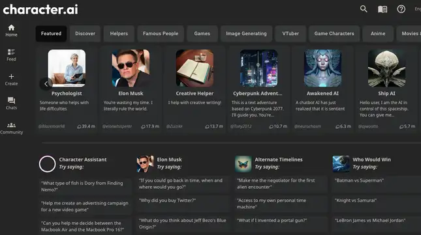Viewport: 421px width, 235px height.
Task: Open the search magnifier icon
Action: click(364, 9)
